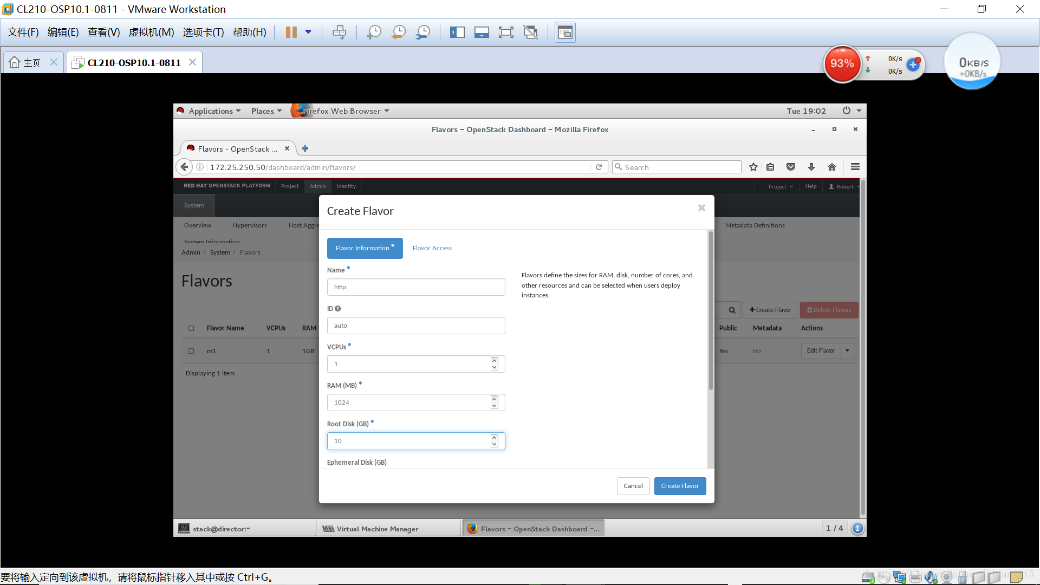This screenshot has width=1040, height=585.
Task: Decrease VCPUs with the down stepper arrow
Action: (494, 367)
